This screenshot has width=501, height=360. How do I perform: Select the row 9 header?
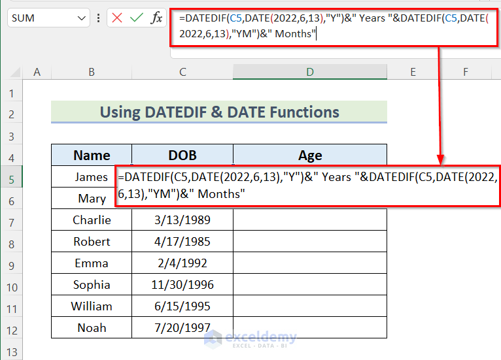click(11, 263)
